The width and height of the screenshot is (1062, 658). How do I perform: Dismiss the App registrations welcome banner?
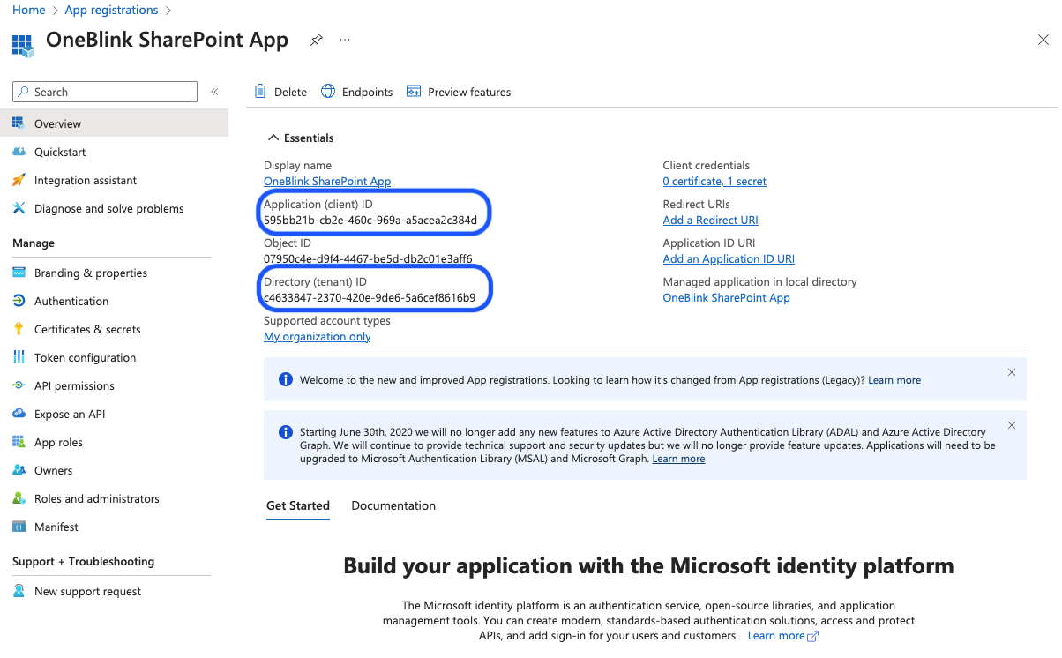point(1012,372)
